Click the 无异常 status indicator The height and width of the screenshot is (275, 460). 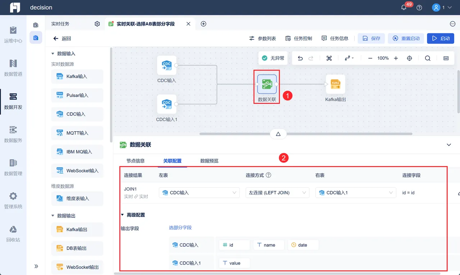tap(273, 58)
